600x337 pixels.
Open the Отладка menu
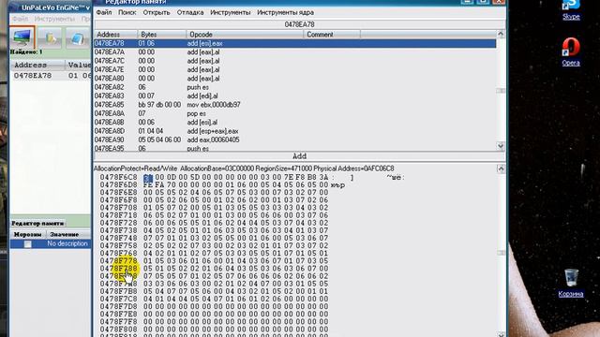pyautogui.click(x=190, y=12)
